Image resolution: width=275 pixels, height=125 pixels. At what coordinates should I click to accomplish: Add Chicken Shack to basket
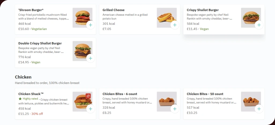(91, 109)
